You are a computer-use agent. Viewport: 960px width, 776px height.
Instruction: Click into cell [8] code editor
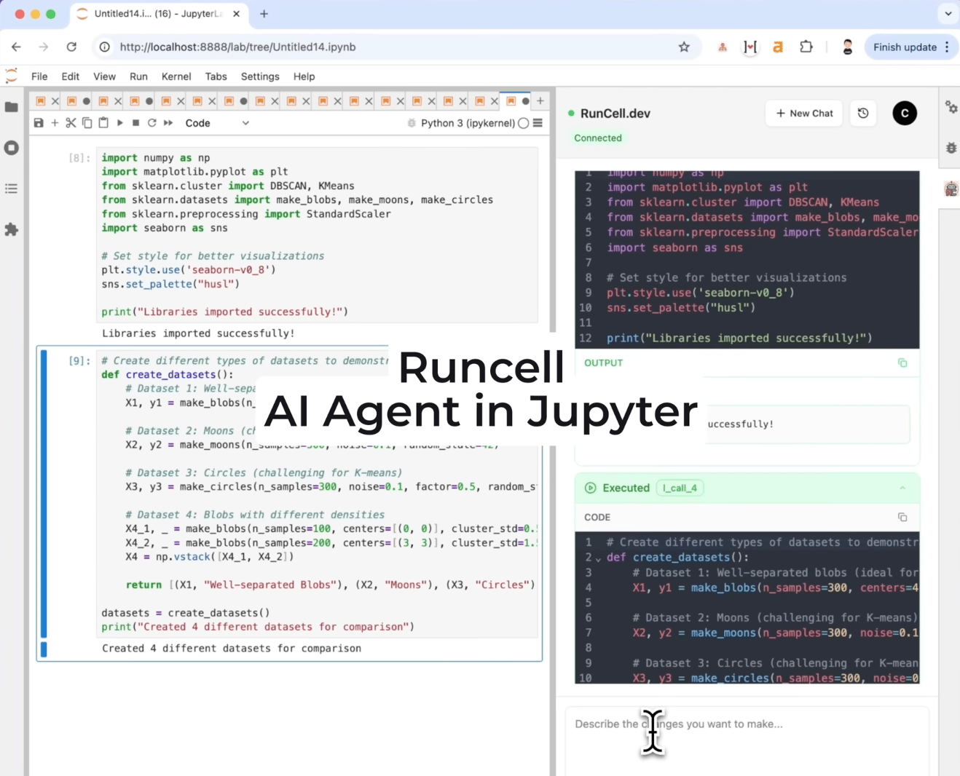click(318, 234)
